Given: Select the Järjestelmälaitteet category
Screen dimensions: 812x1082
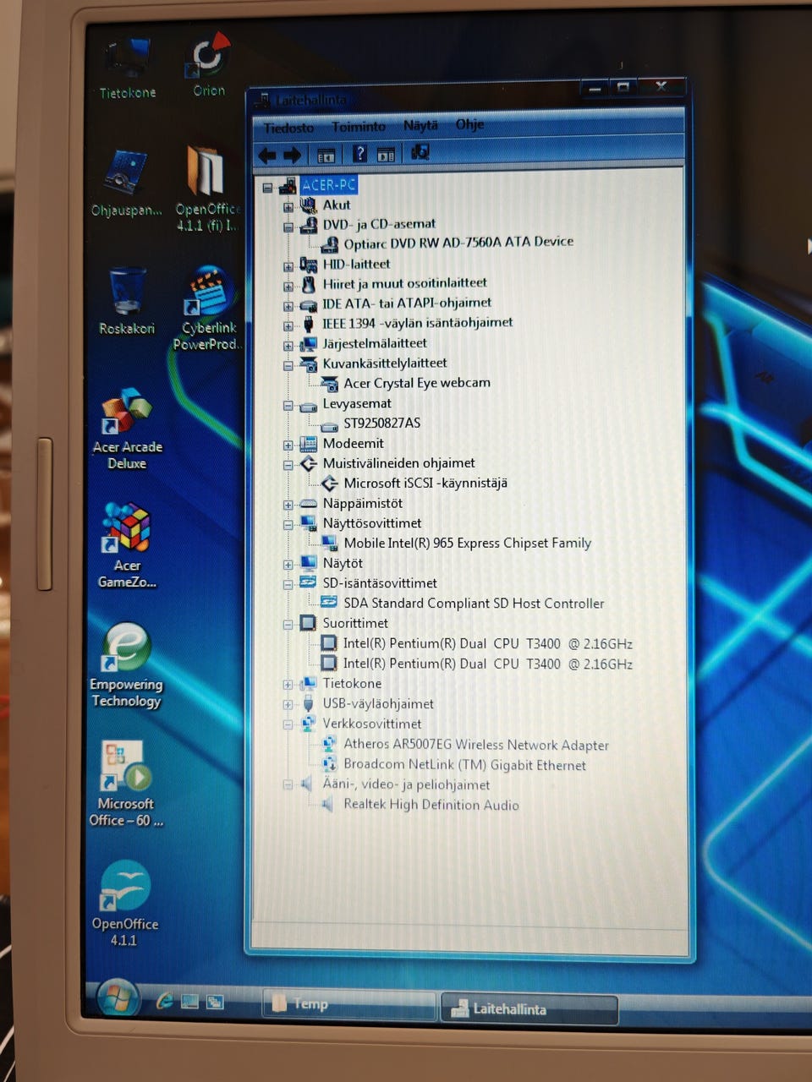Looking at the screenshot, I should (x=374, y=343).
